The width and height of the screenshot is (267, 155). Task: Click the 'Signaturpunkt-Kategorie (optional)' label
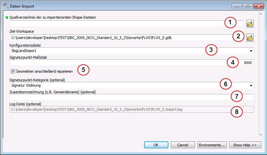click(x=37, y=80)
